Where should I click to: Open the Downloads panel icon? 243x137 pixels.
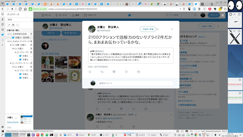pos(3,19)
